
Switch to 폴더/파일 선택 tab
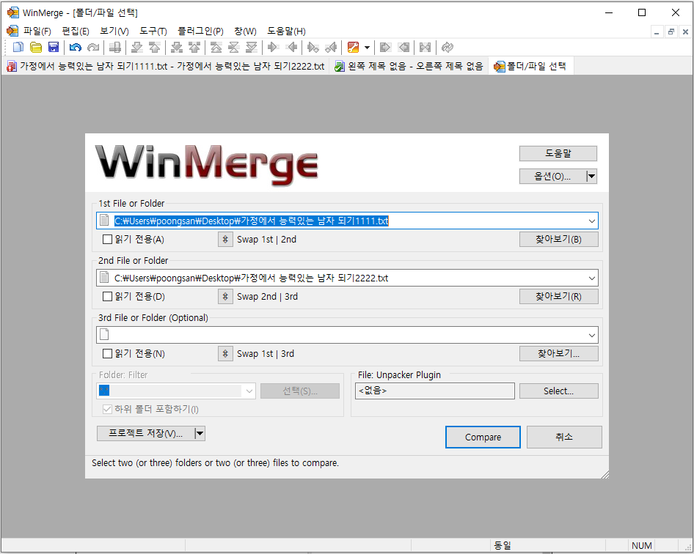(530, 67)
